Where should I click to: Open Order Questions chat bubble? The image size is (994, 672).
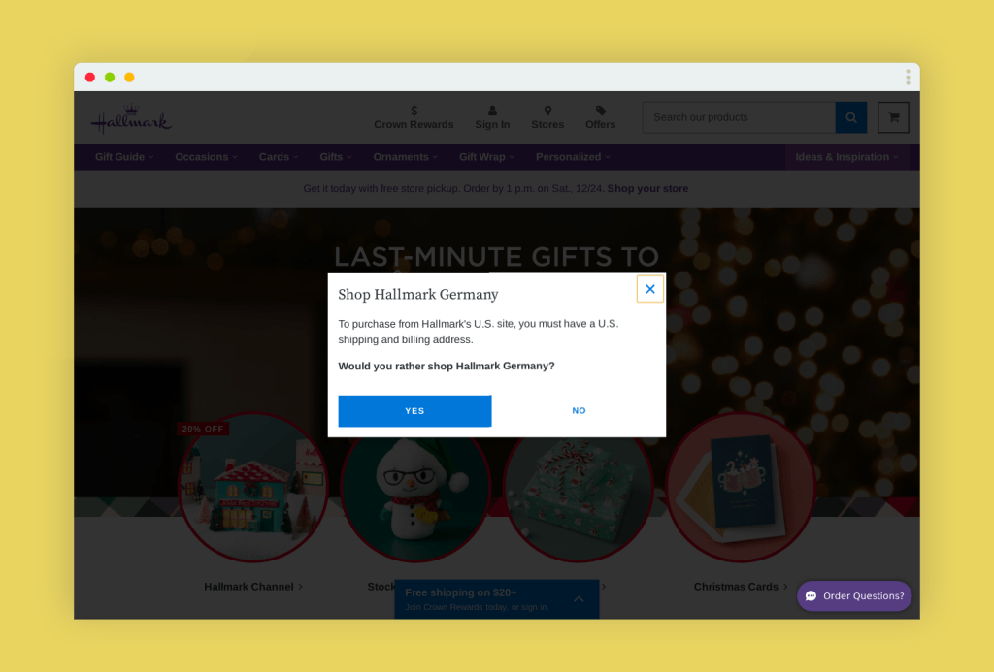point(854,596)
